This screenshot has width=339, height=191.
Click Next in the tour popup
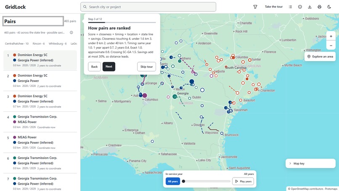[109, 67]
